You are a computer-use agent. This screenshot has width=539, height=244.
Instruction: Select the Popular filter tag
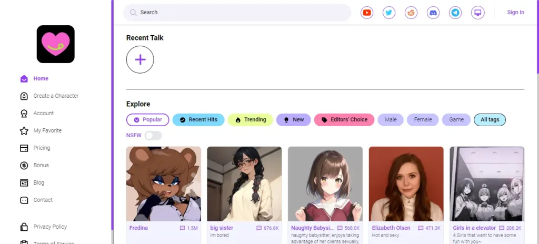tap(148, 119)
